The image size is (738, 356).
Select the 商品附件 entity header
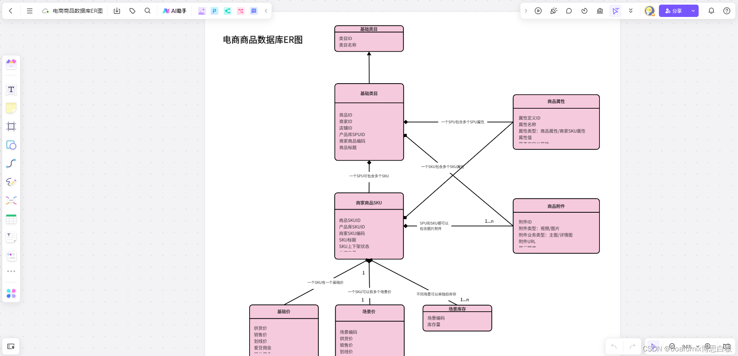click(x=556, y=206)
